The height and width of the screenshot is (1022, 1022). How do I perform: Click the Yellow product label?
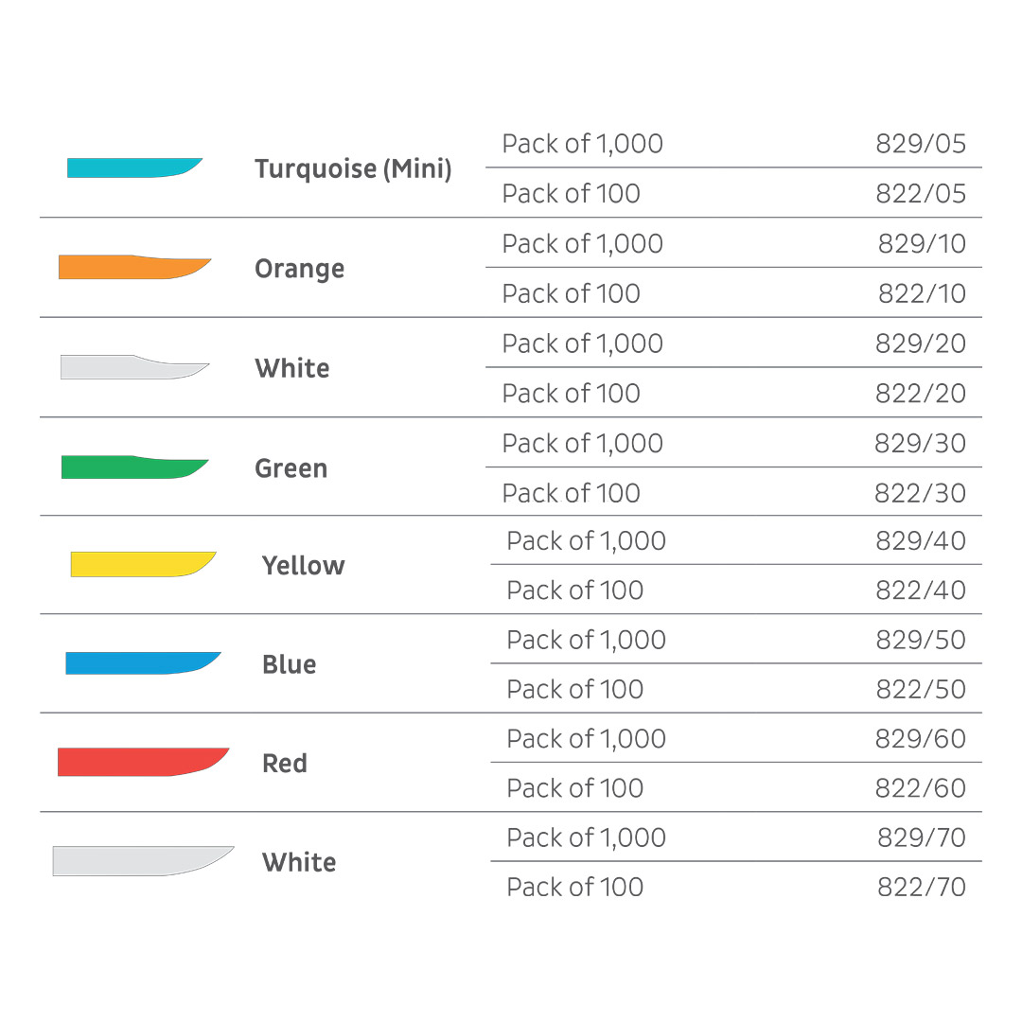click(303, 566)
